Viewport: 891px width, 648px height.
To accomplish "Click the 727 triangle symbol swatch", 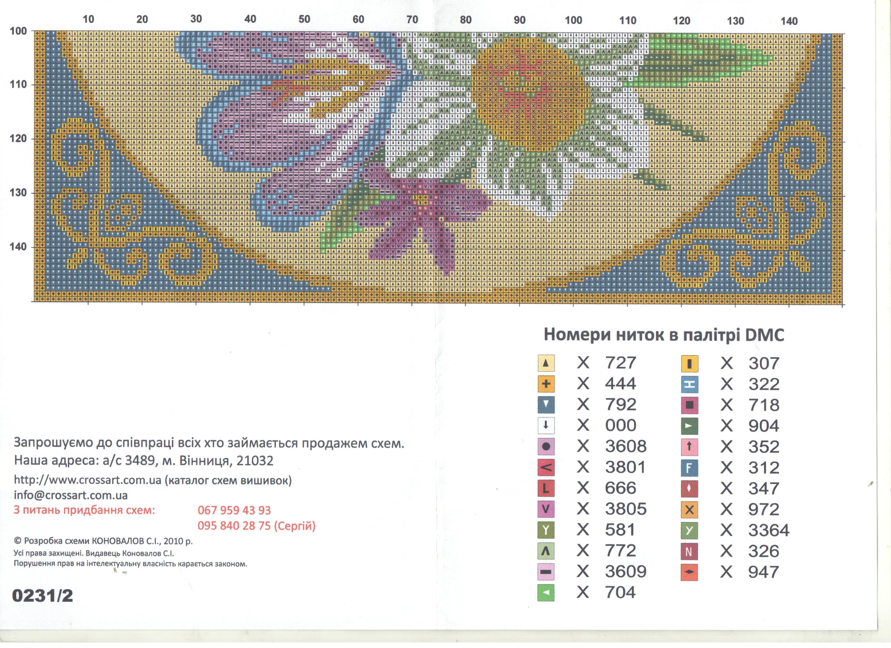I will pos(546,363).
